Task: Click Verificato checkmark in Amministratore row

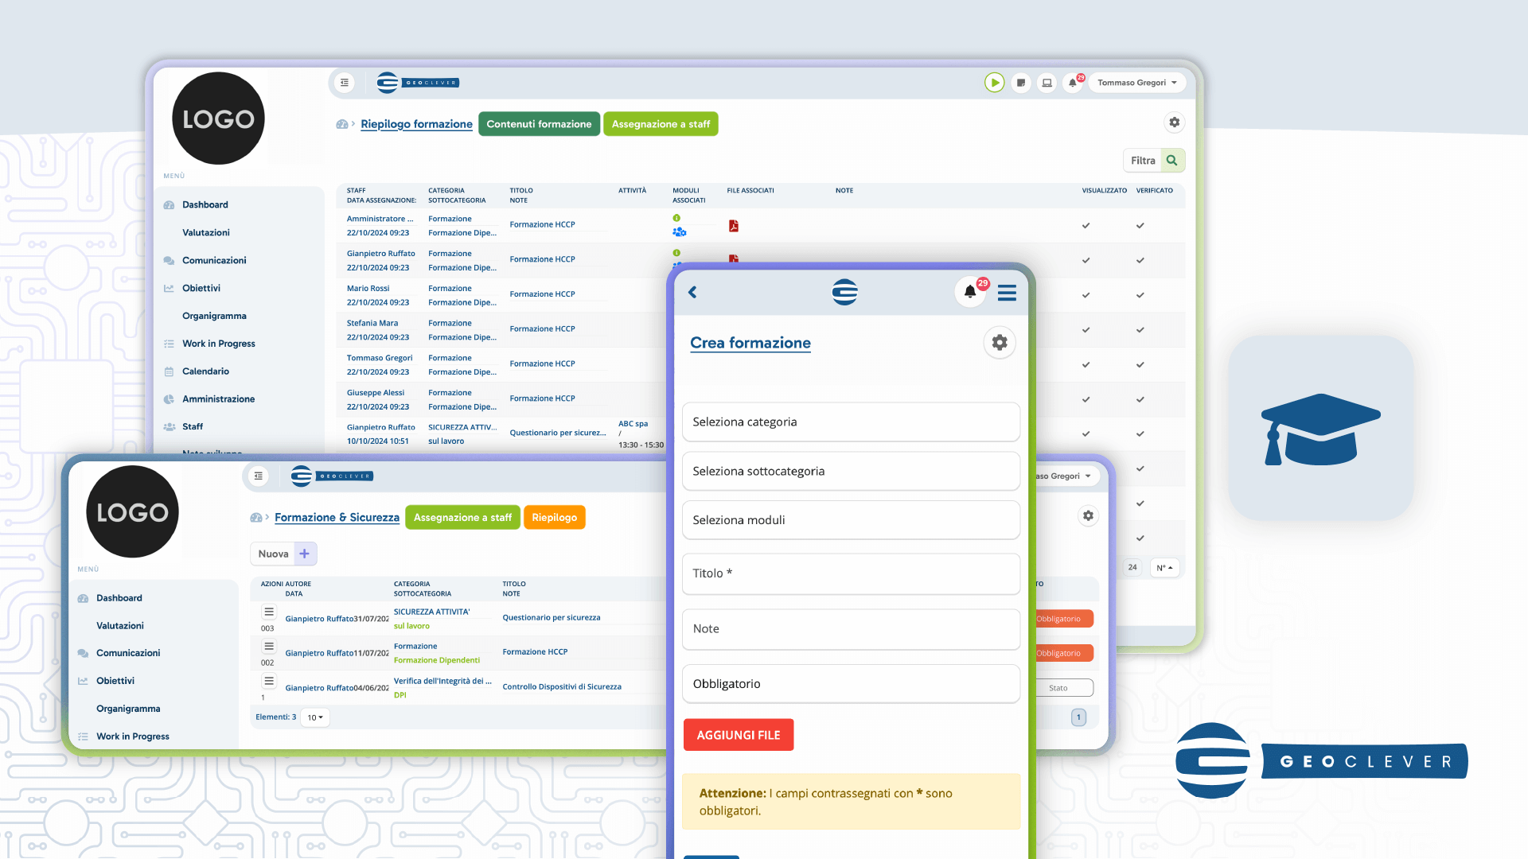Action: 1140,226
